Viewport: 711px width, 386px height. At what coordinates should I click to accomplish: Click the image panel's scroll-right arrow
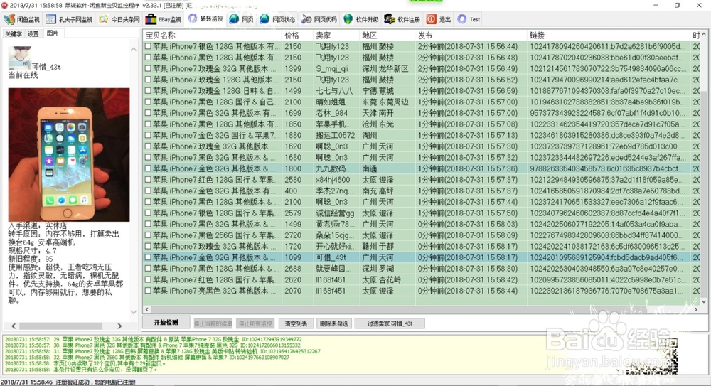pyautogui.click(x=119, y=326)
